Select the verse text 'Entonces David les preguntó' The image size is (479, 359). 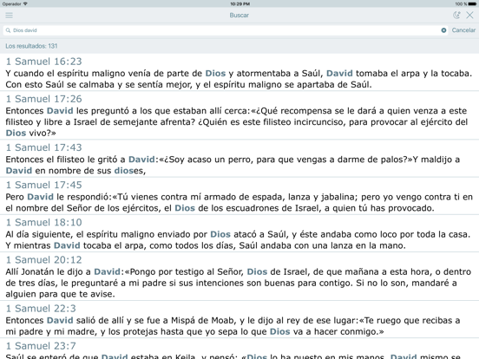(237, 121)
